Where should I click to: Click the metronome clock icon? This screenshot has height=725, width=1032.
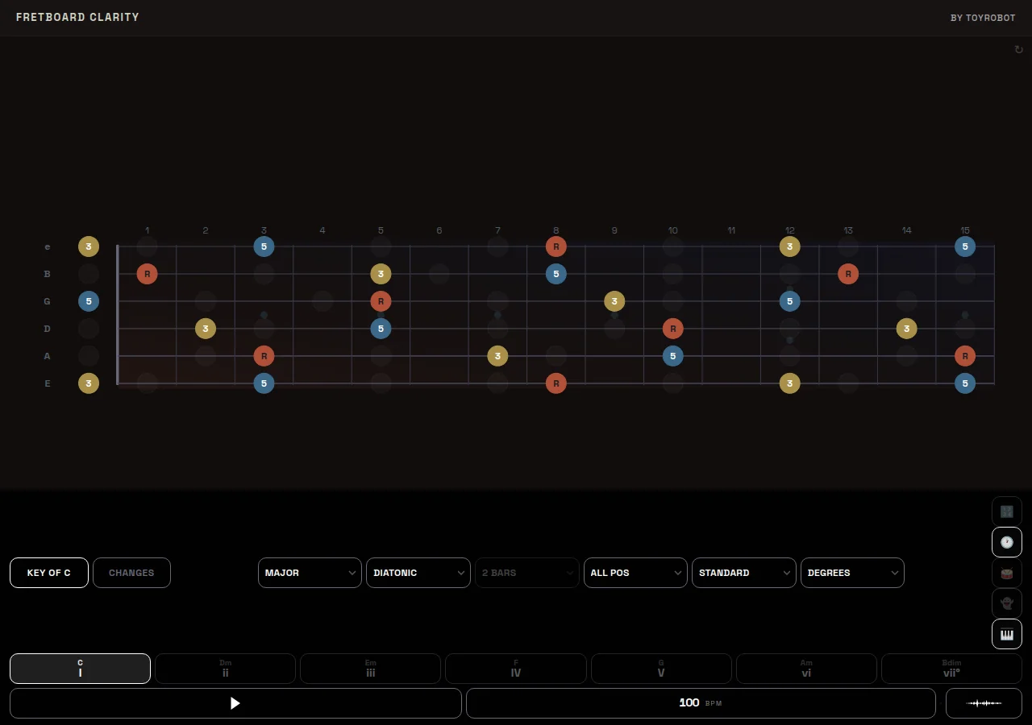tap(1006, 542)
